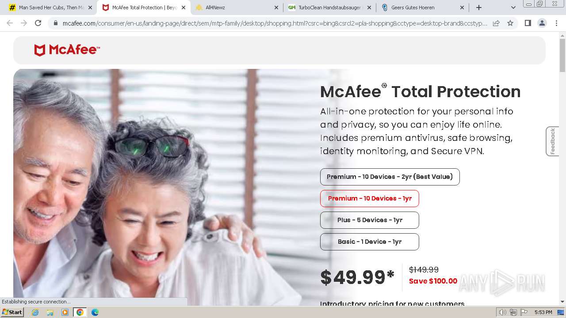Select Premium 10 Devices 2yr Best Value plan

[390, 177]
